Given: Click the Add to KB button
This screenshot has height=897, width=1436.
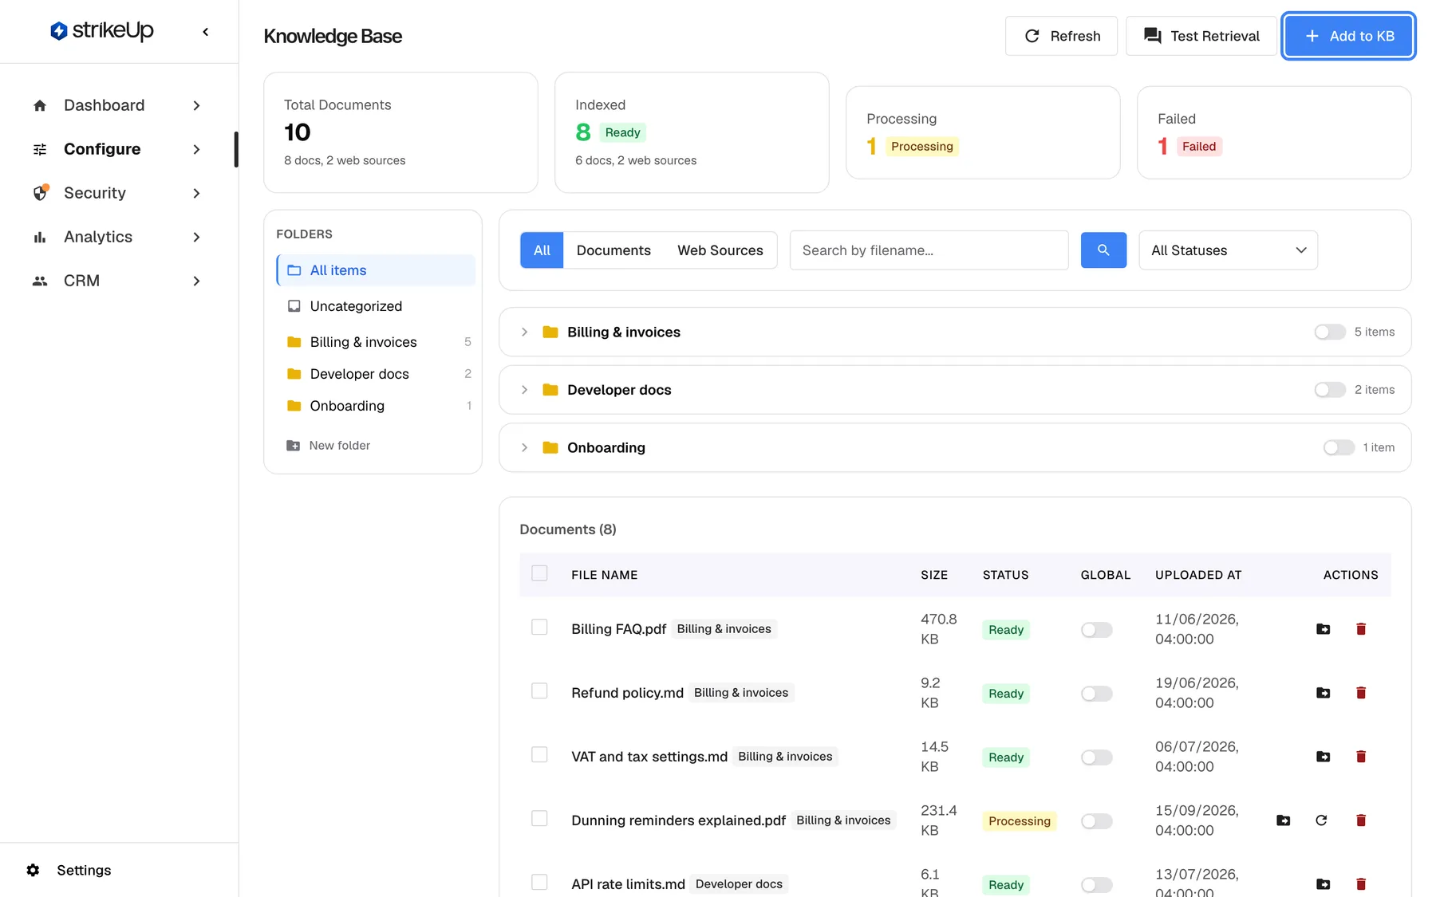Looking at the screenshot, I should [1349, 36].
